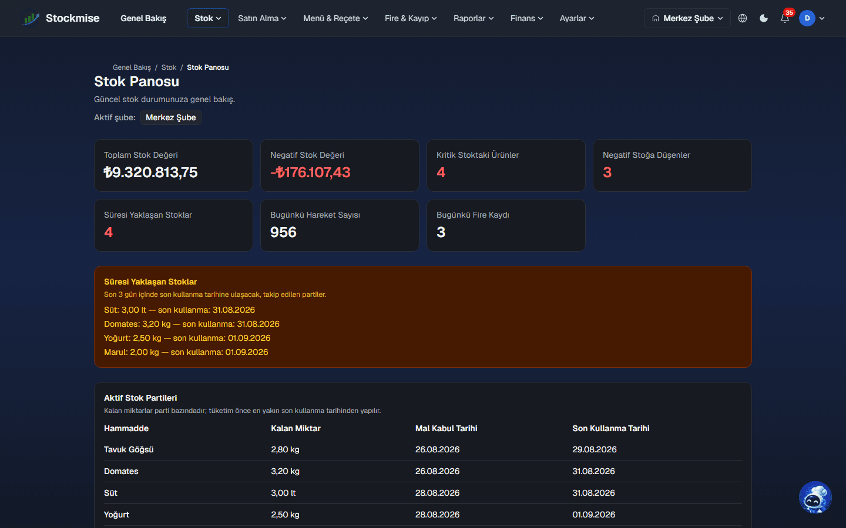Open the chef assistant chat bubble
The image size is (846, 528).
815,497
